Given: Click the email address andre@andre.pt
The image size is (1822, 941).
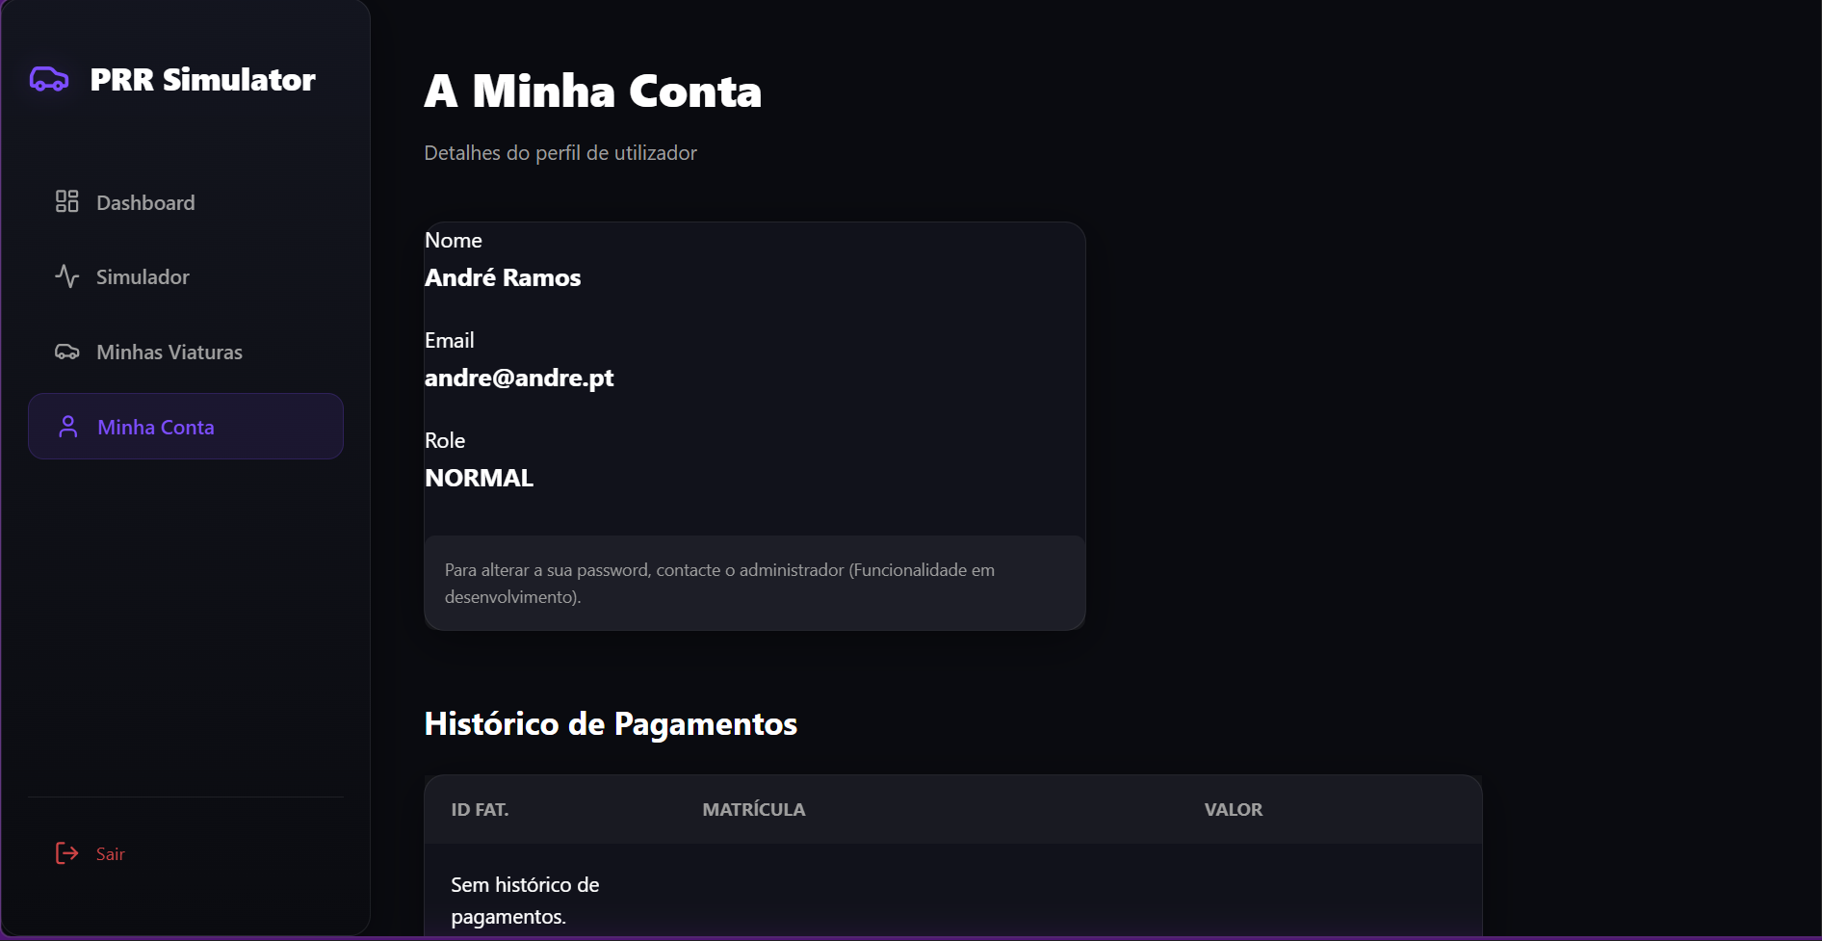Looking at the screenshot, I should click(518, 378).
